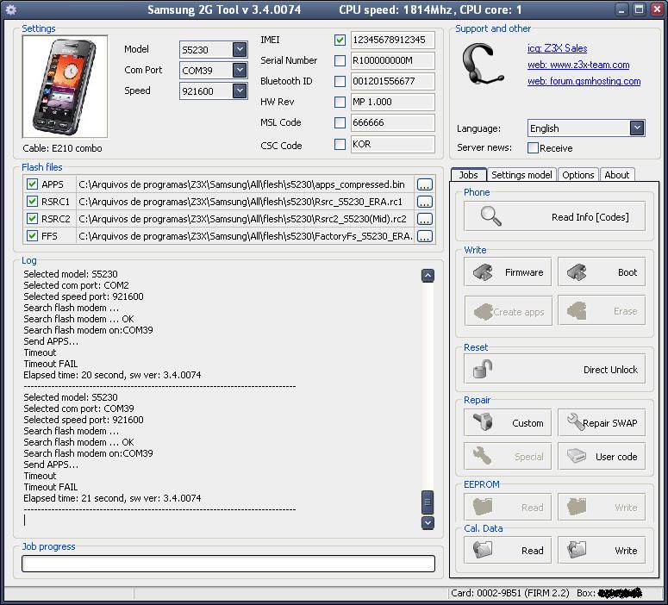Click the gear icon in title bar

pos(10,9)
